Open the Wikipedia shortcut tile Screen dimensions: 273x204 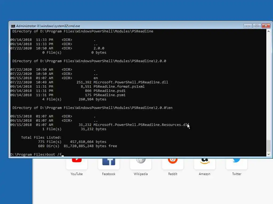pyautogui.click(x=141, y=164)
